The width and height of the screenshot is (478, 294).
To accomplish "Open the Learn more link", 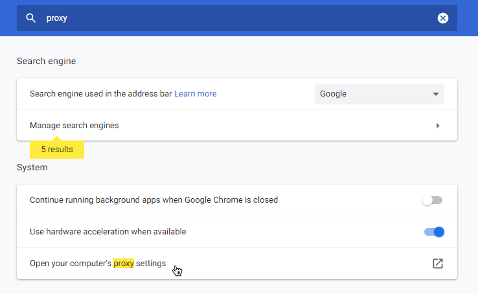I will [195, 94].
